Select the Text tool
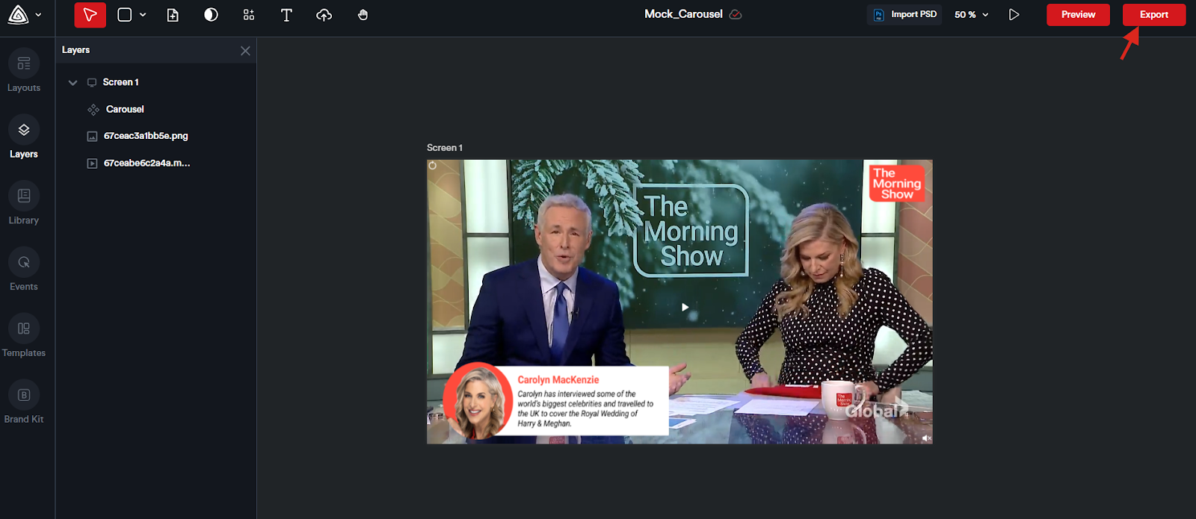Image resolution: width=1196 pixels, height=519 pixels. coord(286,15)
